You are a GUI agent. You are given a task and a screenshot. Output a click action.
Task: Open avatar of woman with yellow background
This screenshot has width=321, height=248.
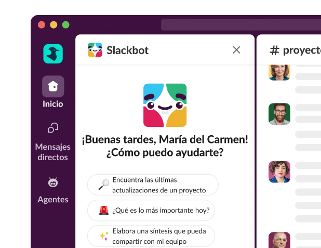[x=279, y=73]
